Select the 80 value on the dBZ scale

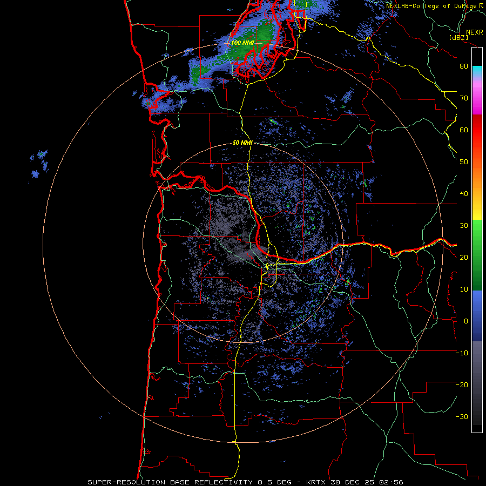[x=464, y=66]
